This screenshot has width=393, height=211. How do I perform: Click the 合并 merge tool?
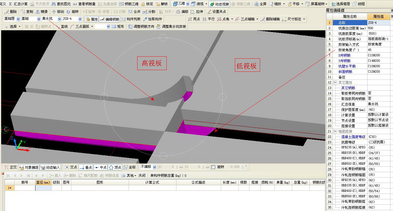[134, 12]
